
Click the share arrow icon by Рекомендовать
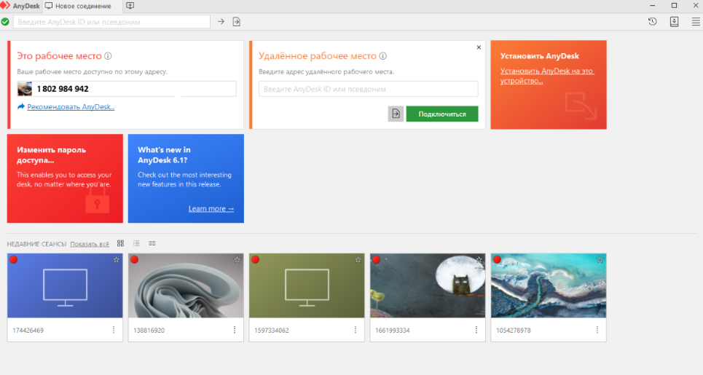tap(21, 106)
